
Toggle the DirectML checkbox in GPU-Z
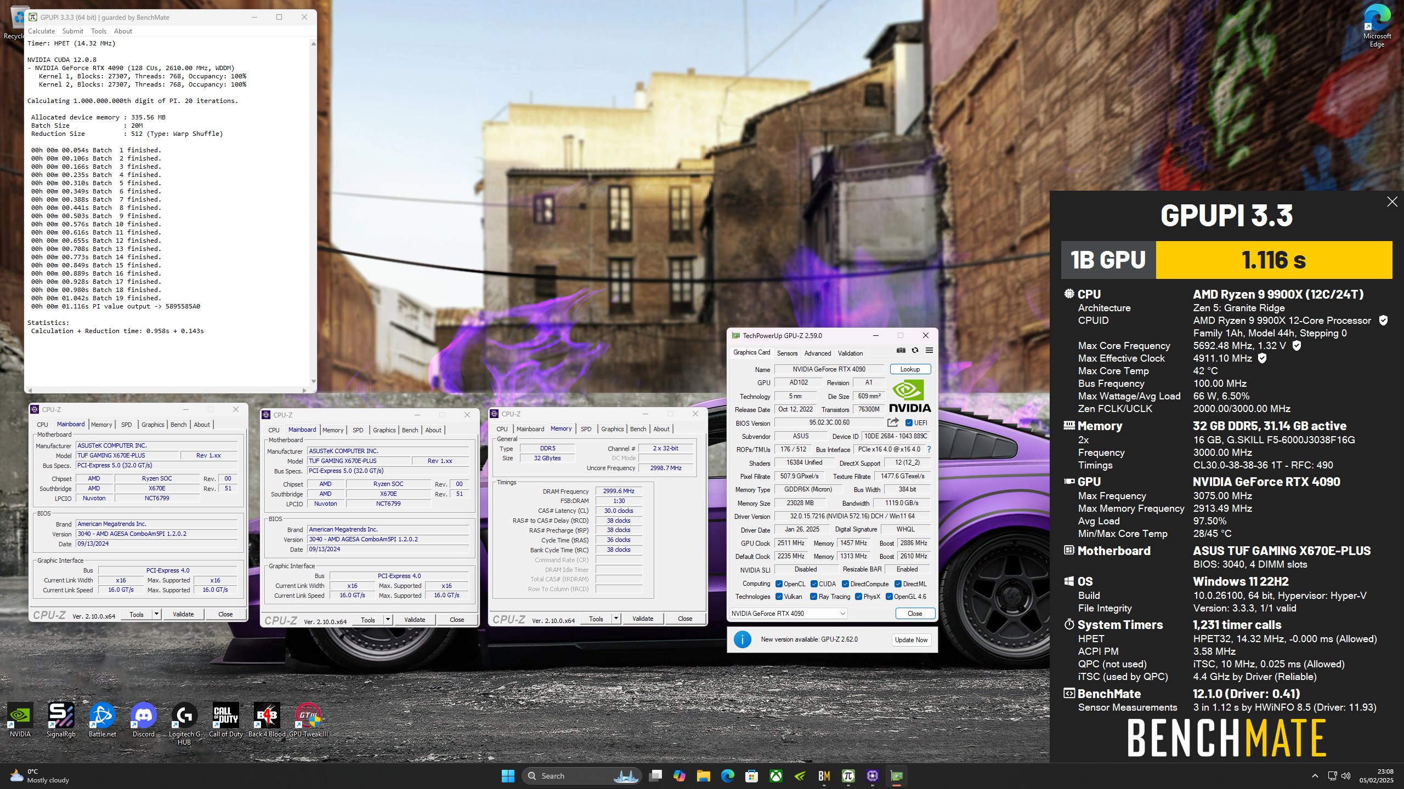pos(898,584)
